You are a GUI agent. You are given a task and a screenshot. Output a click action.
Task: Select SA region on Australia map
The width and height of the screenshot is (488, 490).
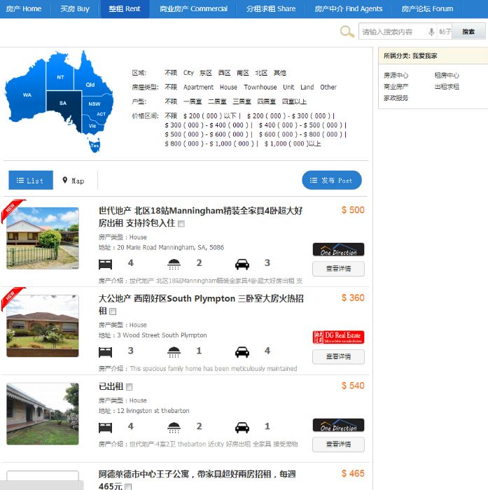(x=63, y=103)
